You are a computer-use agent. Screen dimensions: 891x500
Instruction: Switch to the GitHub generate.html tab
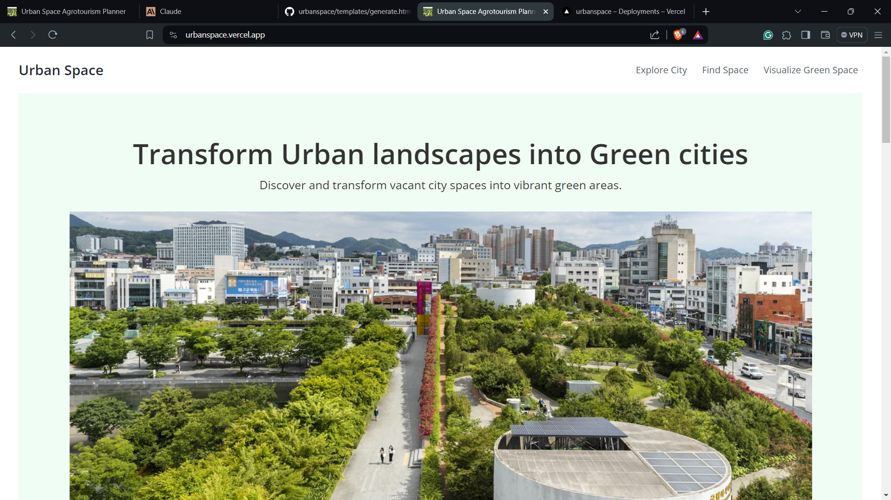pyautogui.click(x=348, y=12)
